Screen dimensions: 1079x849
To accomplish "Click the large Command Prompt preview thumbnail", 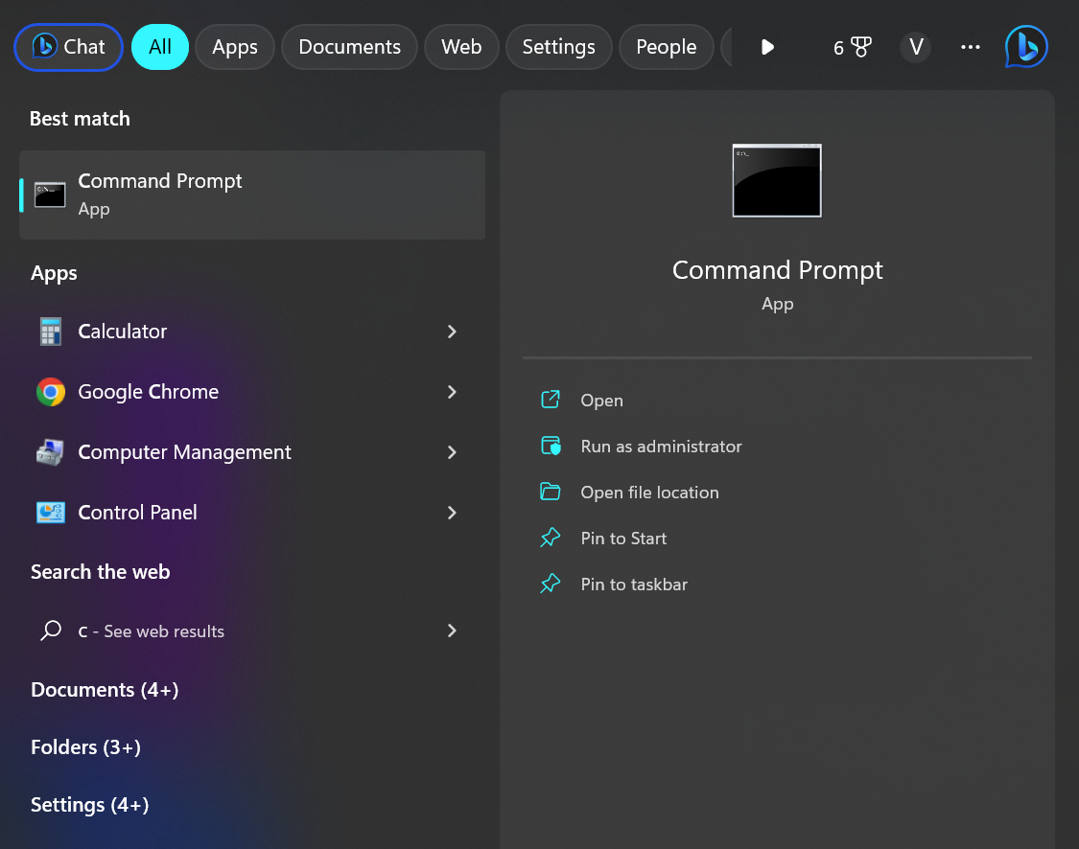I will point(777,180).
